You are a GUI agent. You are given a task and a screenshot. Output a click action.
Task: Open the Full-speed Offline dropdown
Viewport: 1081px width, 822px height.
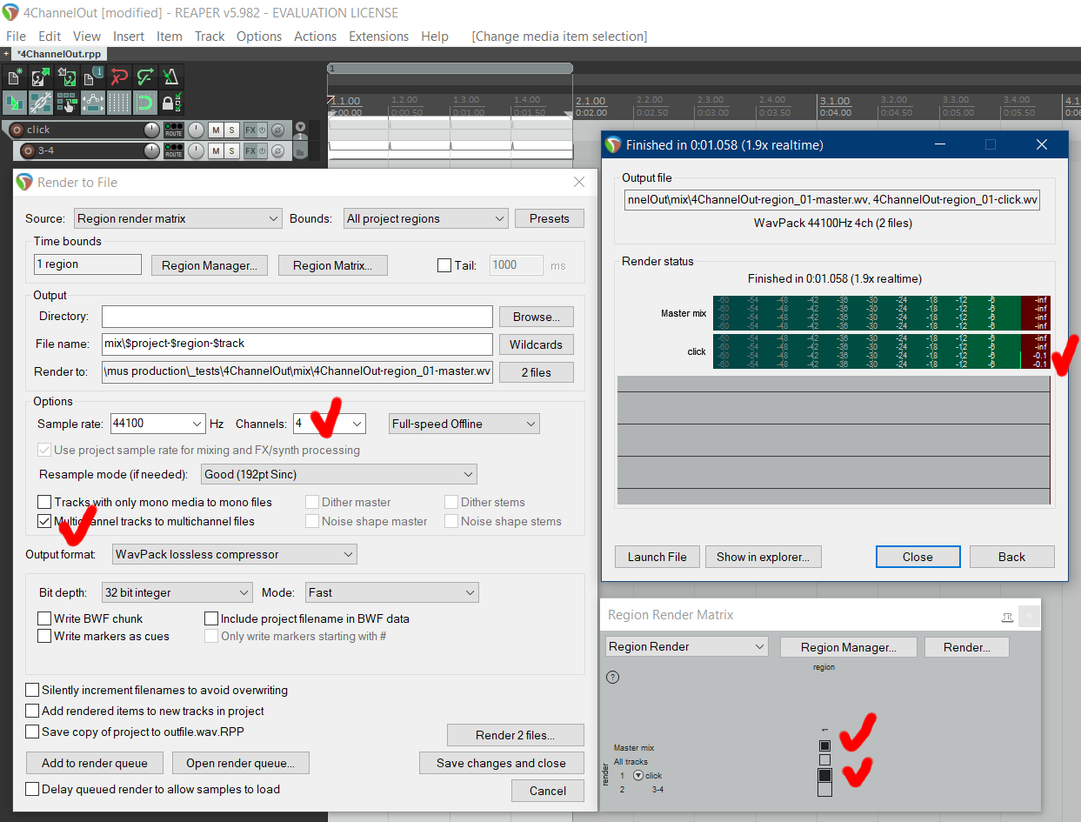(464, 424)
